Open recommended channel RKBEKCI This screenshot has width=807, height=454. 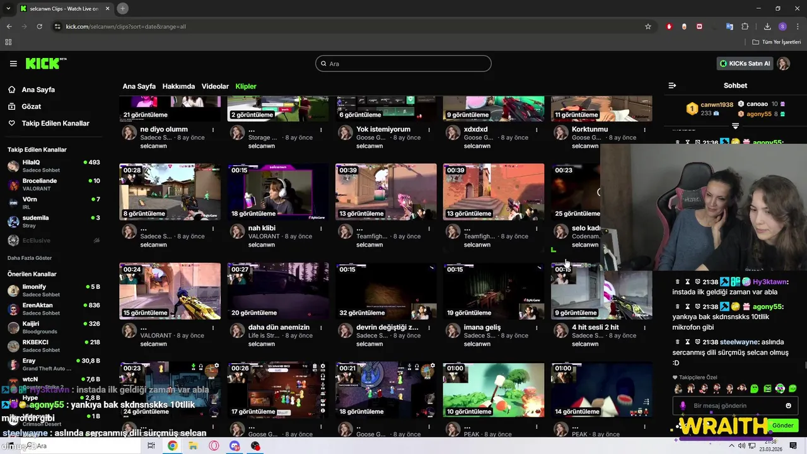pos(54,346)
